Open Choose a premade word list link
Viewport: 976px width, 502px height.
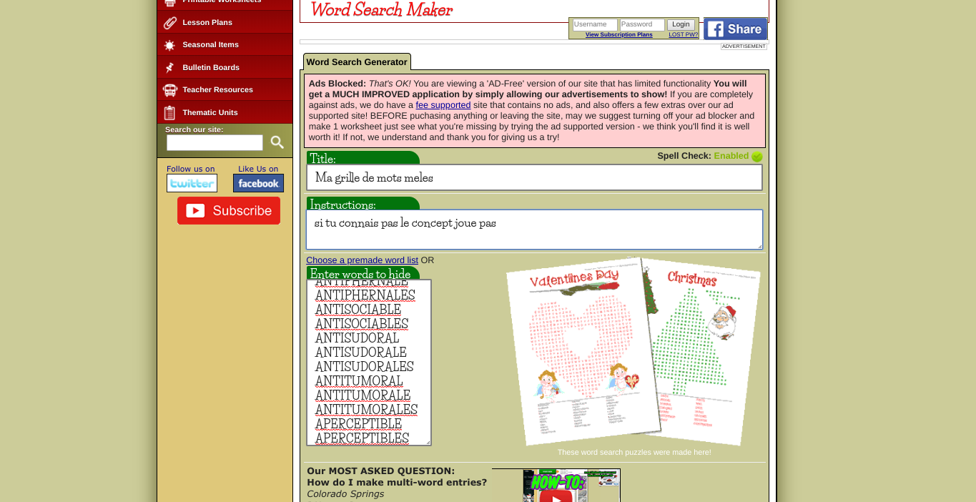point(362,260)
